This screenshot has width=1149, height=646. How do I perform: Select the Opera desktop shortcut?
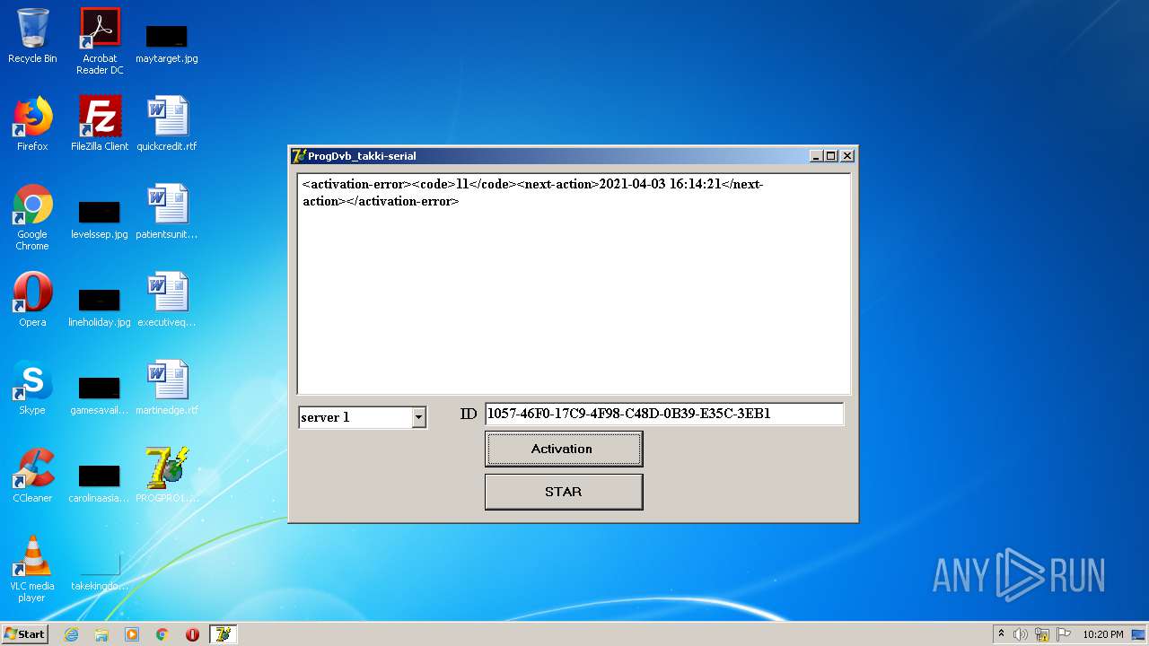coord(32,300)
